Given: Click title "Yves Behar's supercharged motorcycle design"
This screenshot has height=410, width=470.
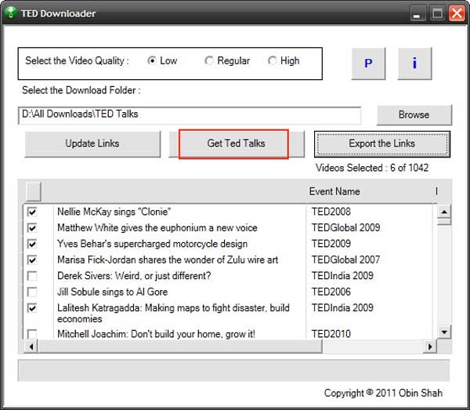Looking at the screenshot, I should click(x=152, y=244).
